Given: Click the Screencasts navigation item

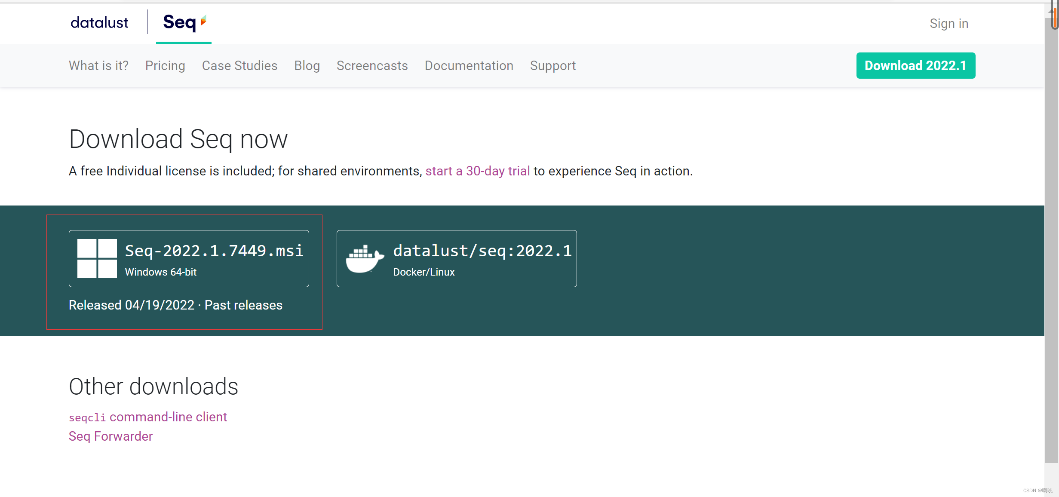Looking at the screenshot, I should [x=372, y=65].
